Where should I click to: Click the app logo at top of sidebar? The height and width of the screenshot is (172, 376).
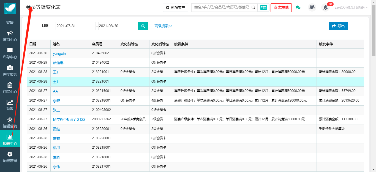coord(10,8)
